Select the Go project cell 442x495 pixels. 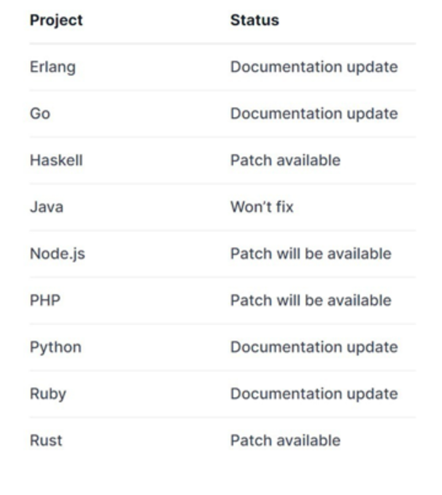click(x=40, y=114)
